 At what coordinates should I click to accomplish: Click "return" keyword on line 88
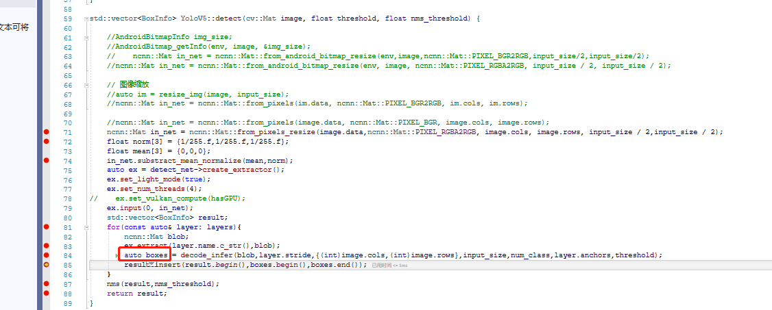[119, 294]
